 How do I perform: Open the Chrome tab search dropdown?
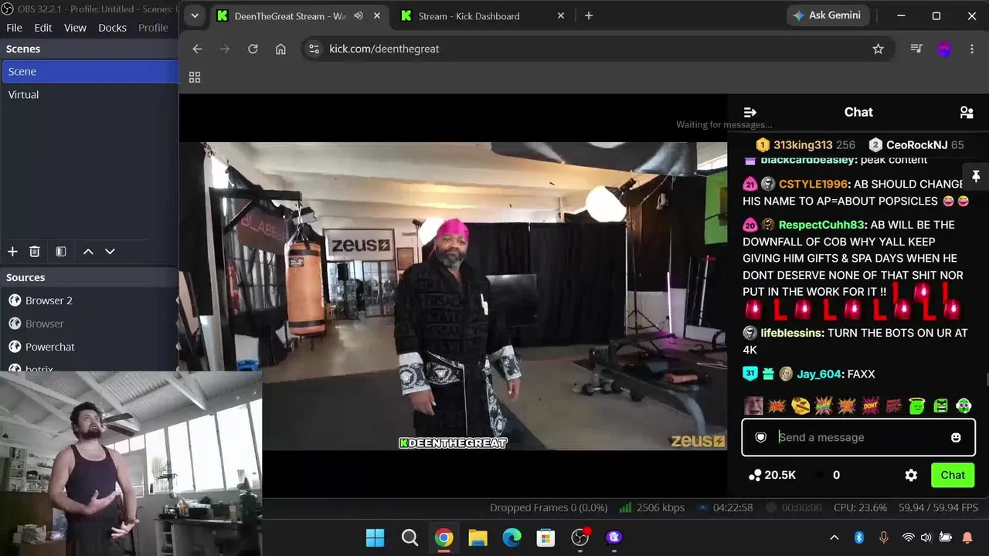[x=195, y=15]
